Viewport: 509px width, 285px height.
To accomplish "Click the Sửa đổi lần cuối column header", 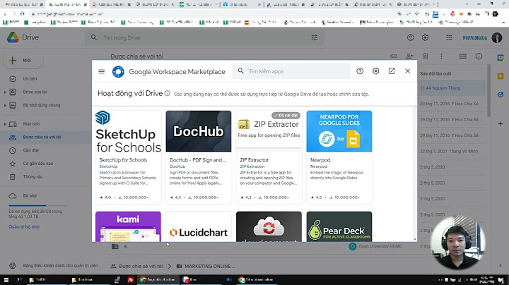I will tap(435, 74).
